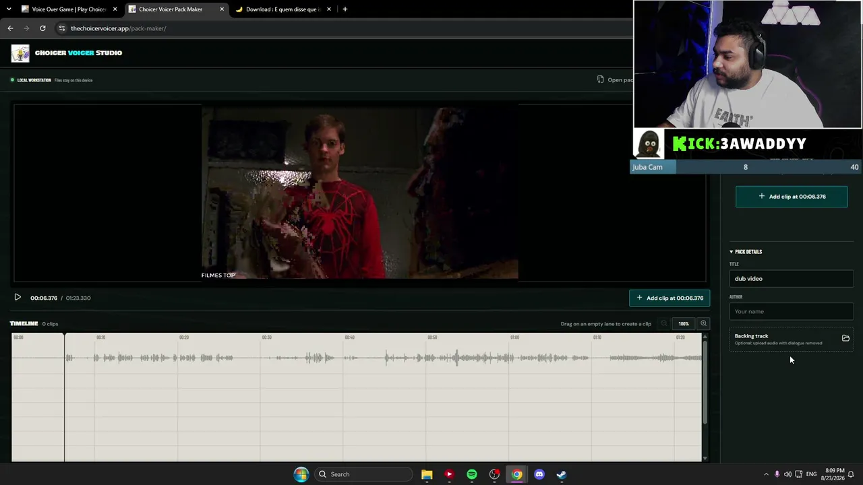863x485 pixels.
Task: Switch to Chrome in the taskbar
Action: (x=516, y=474)
